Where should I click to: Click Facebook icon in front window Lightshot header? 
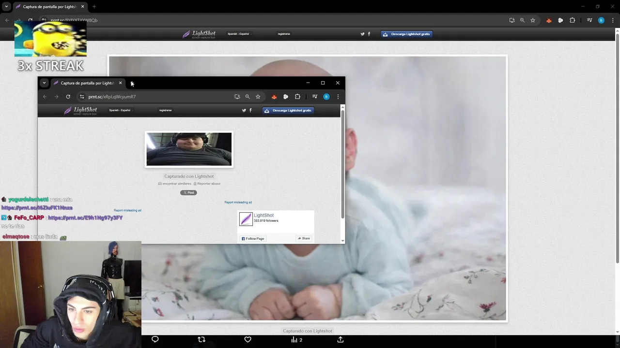[250, 110]
